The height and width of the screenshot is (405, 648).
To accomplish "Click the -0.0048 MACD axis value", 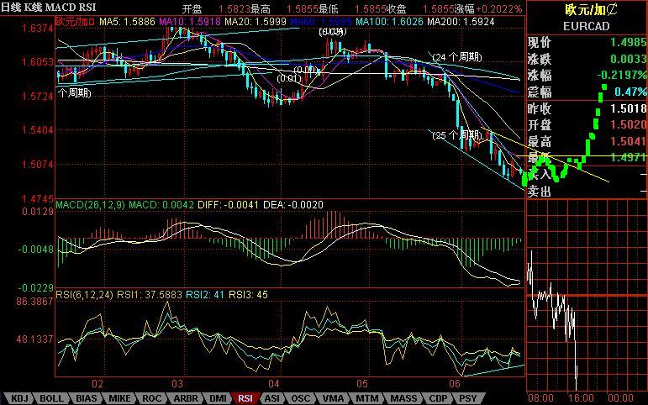I will tap(35, 250).
